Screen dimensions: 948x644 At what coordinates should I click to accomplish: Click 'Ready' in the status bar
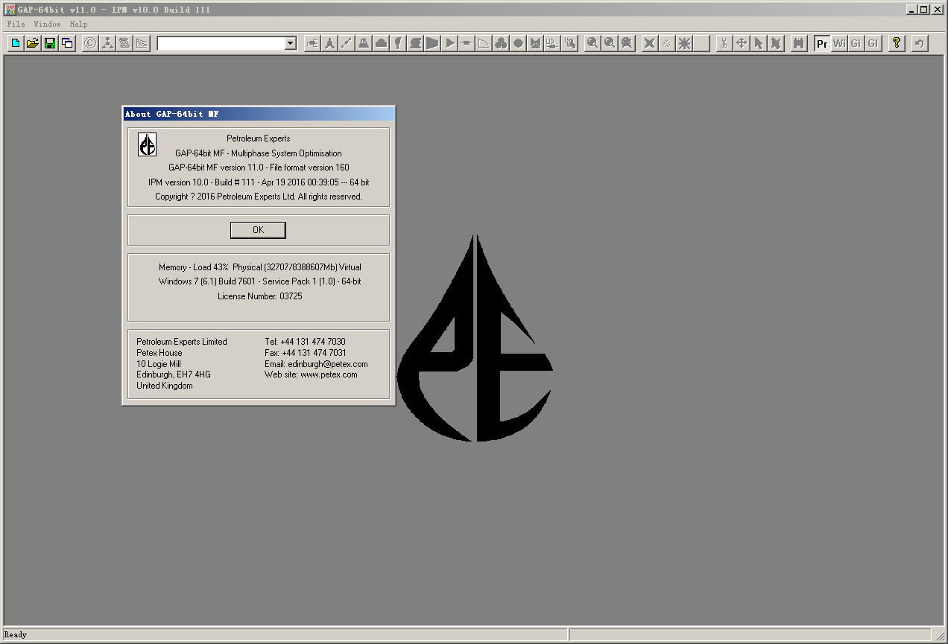pyautogui.click(x=16, y=635)
